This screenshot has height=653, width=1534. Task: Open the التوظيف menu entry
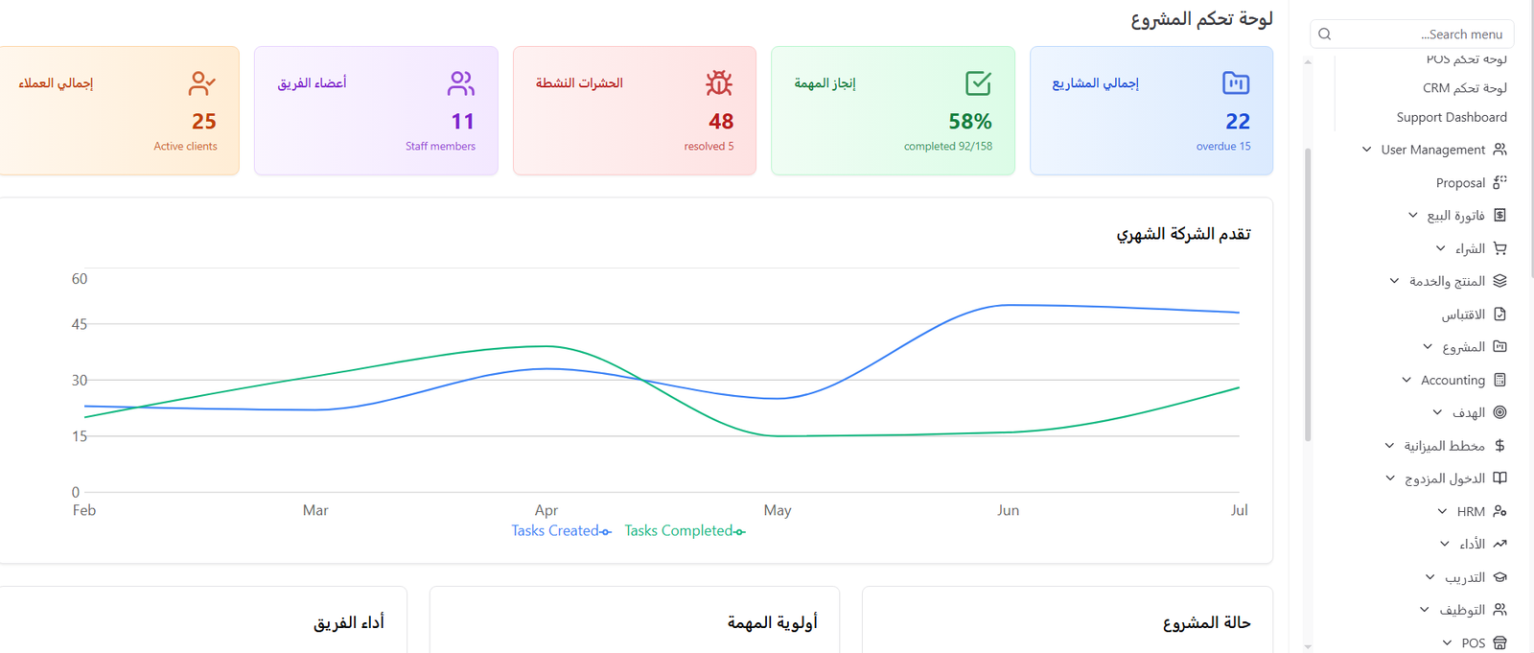[x=1462, y=610]
